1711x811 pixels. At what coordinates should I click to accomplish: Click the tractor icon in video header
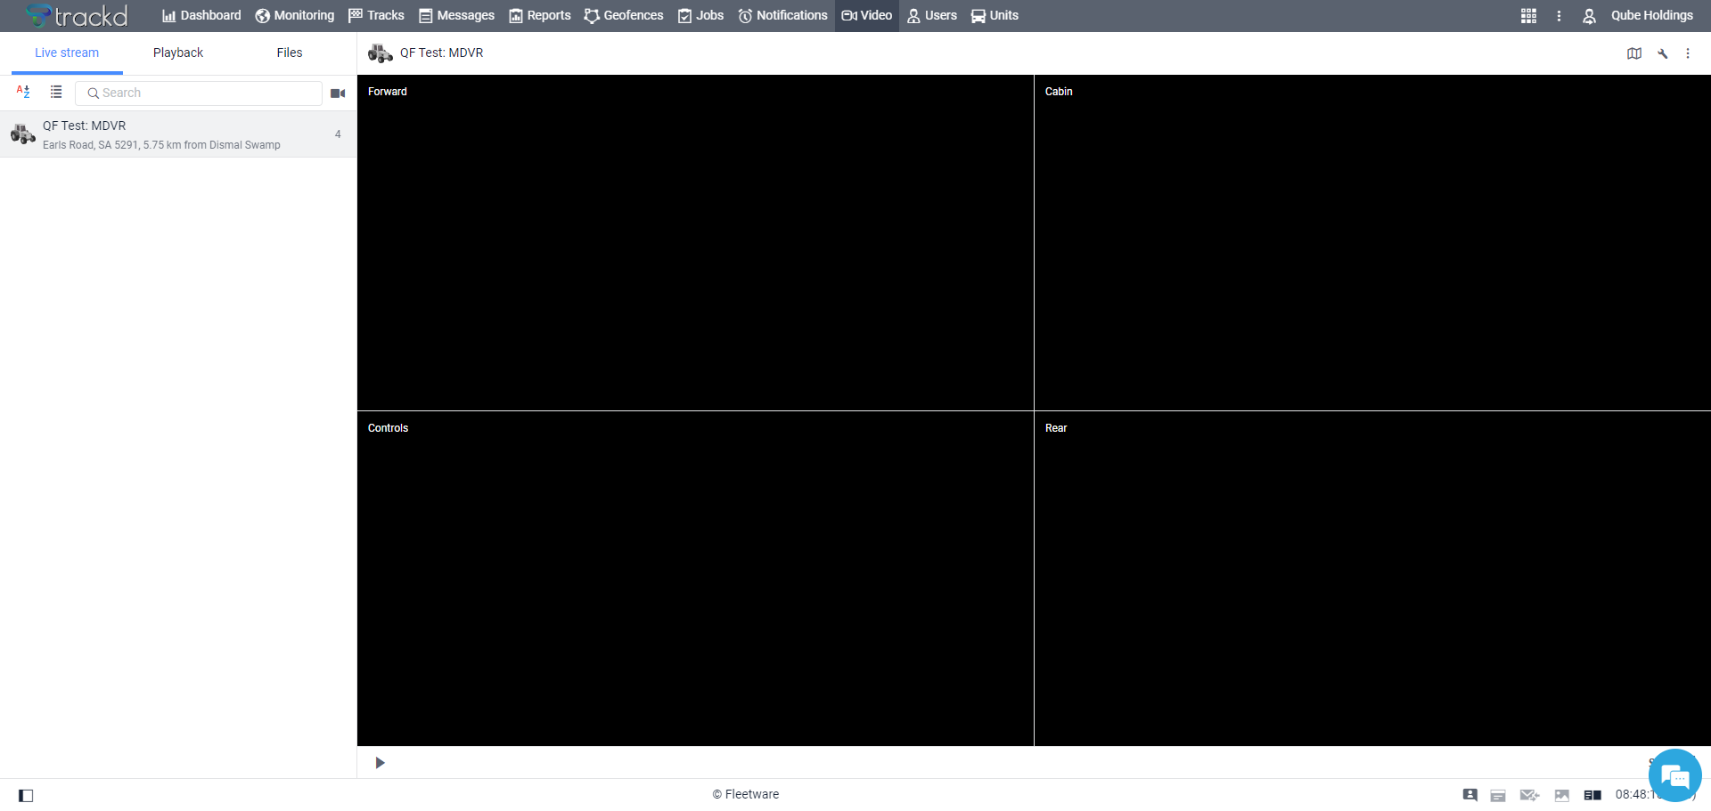[381, 53]
